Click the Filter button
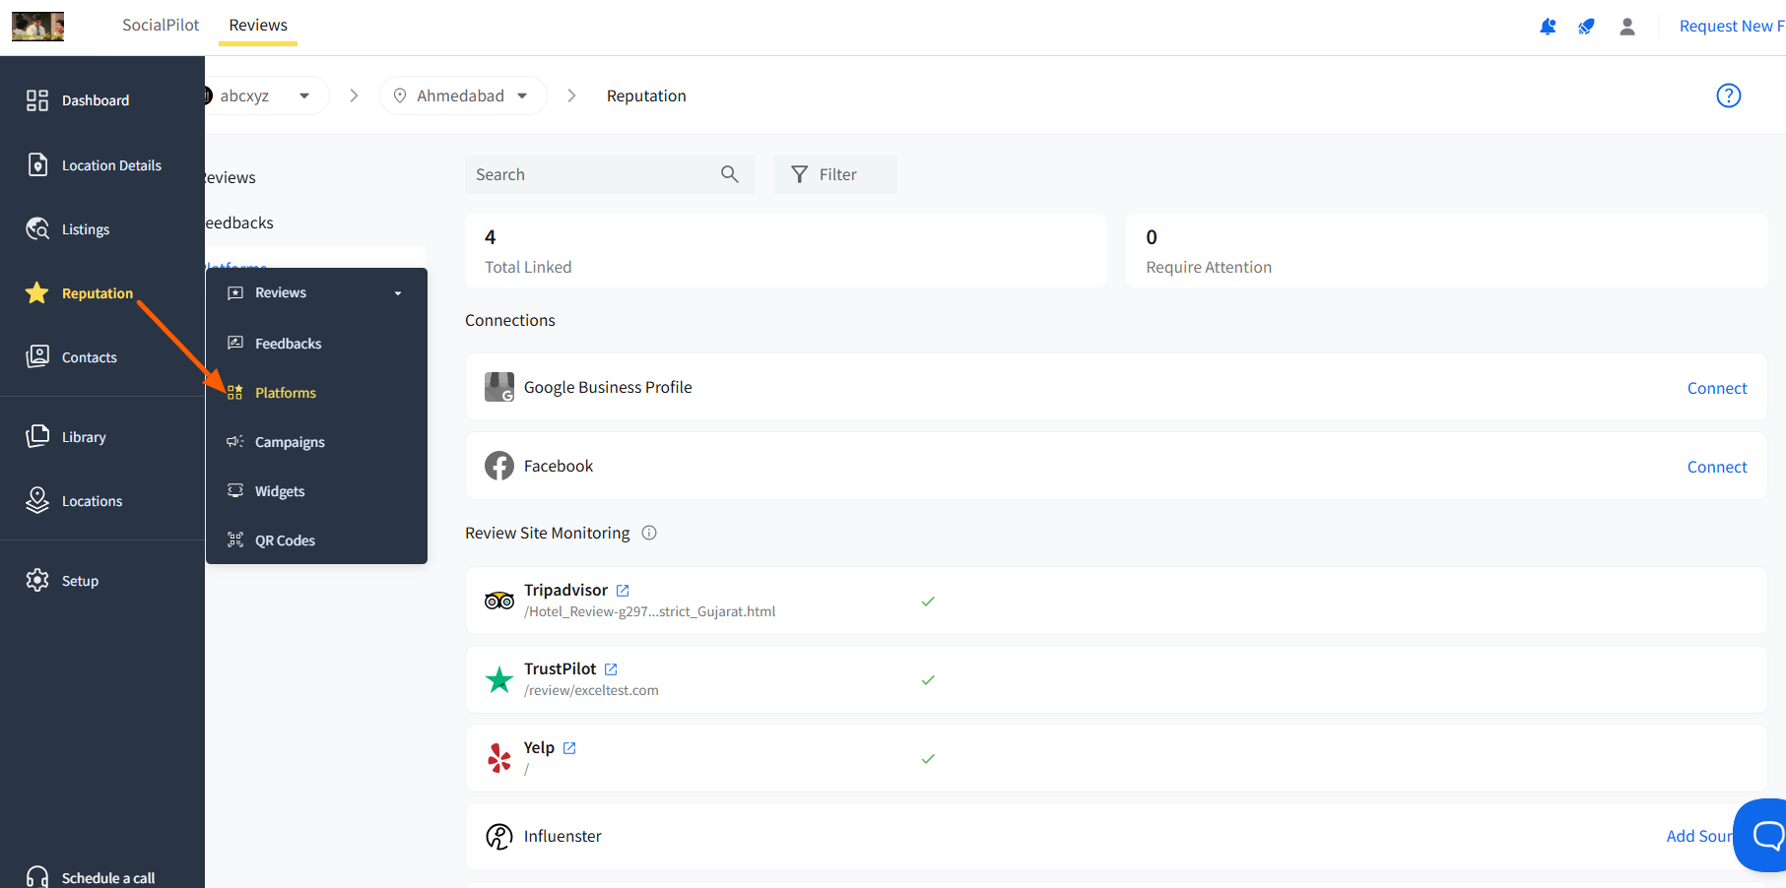This screenshot has width=1786, height=888. [x=835, y=174]
